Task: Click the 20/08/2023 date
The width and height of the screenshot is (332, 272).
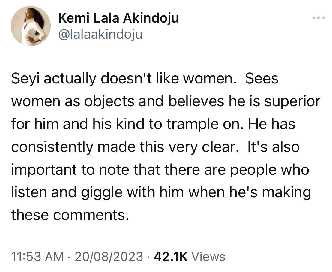Action: point(109,256)
